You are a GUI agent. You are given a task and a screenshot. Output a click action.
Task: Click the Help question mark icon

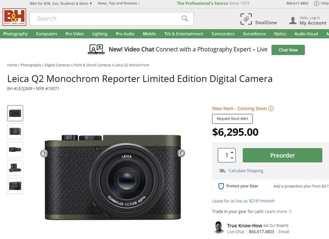(x=317, y=3)
